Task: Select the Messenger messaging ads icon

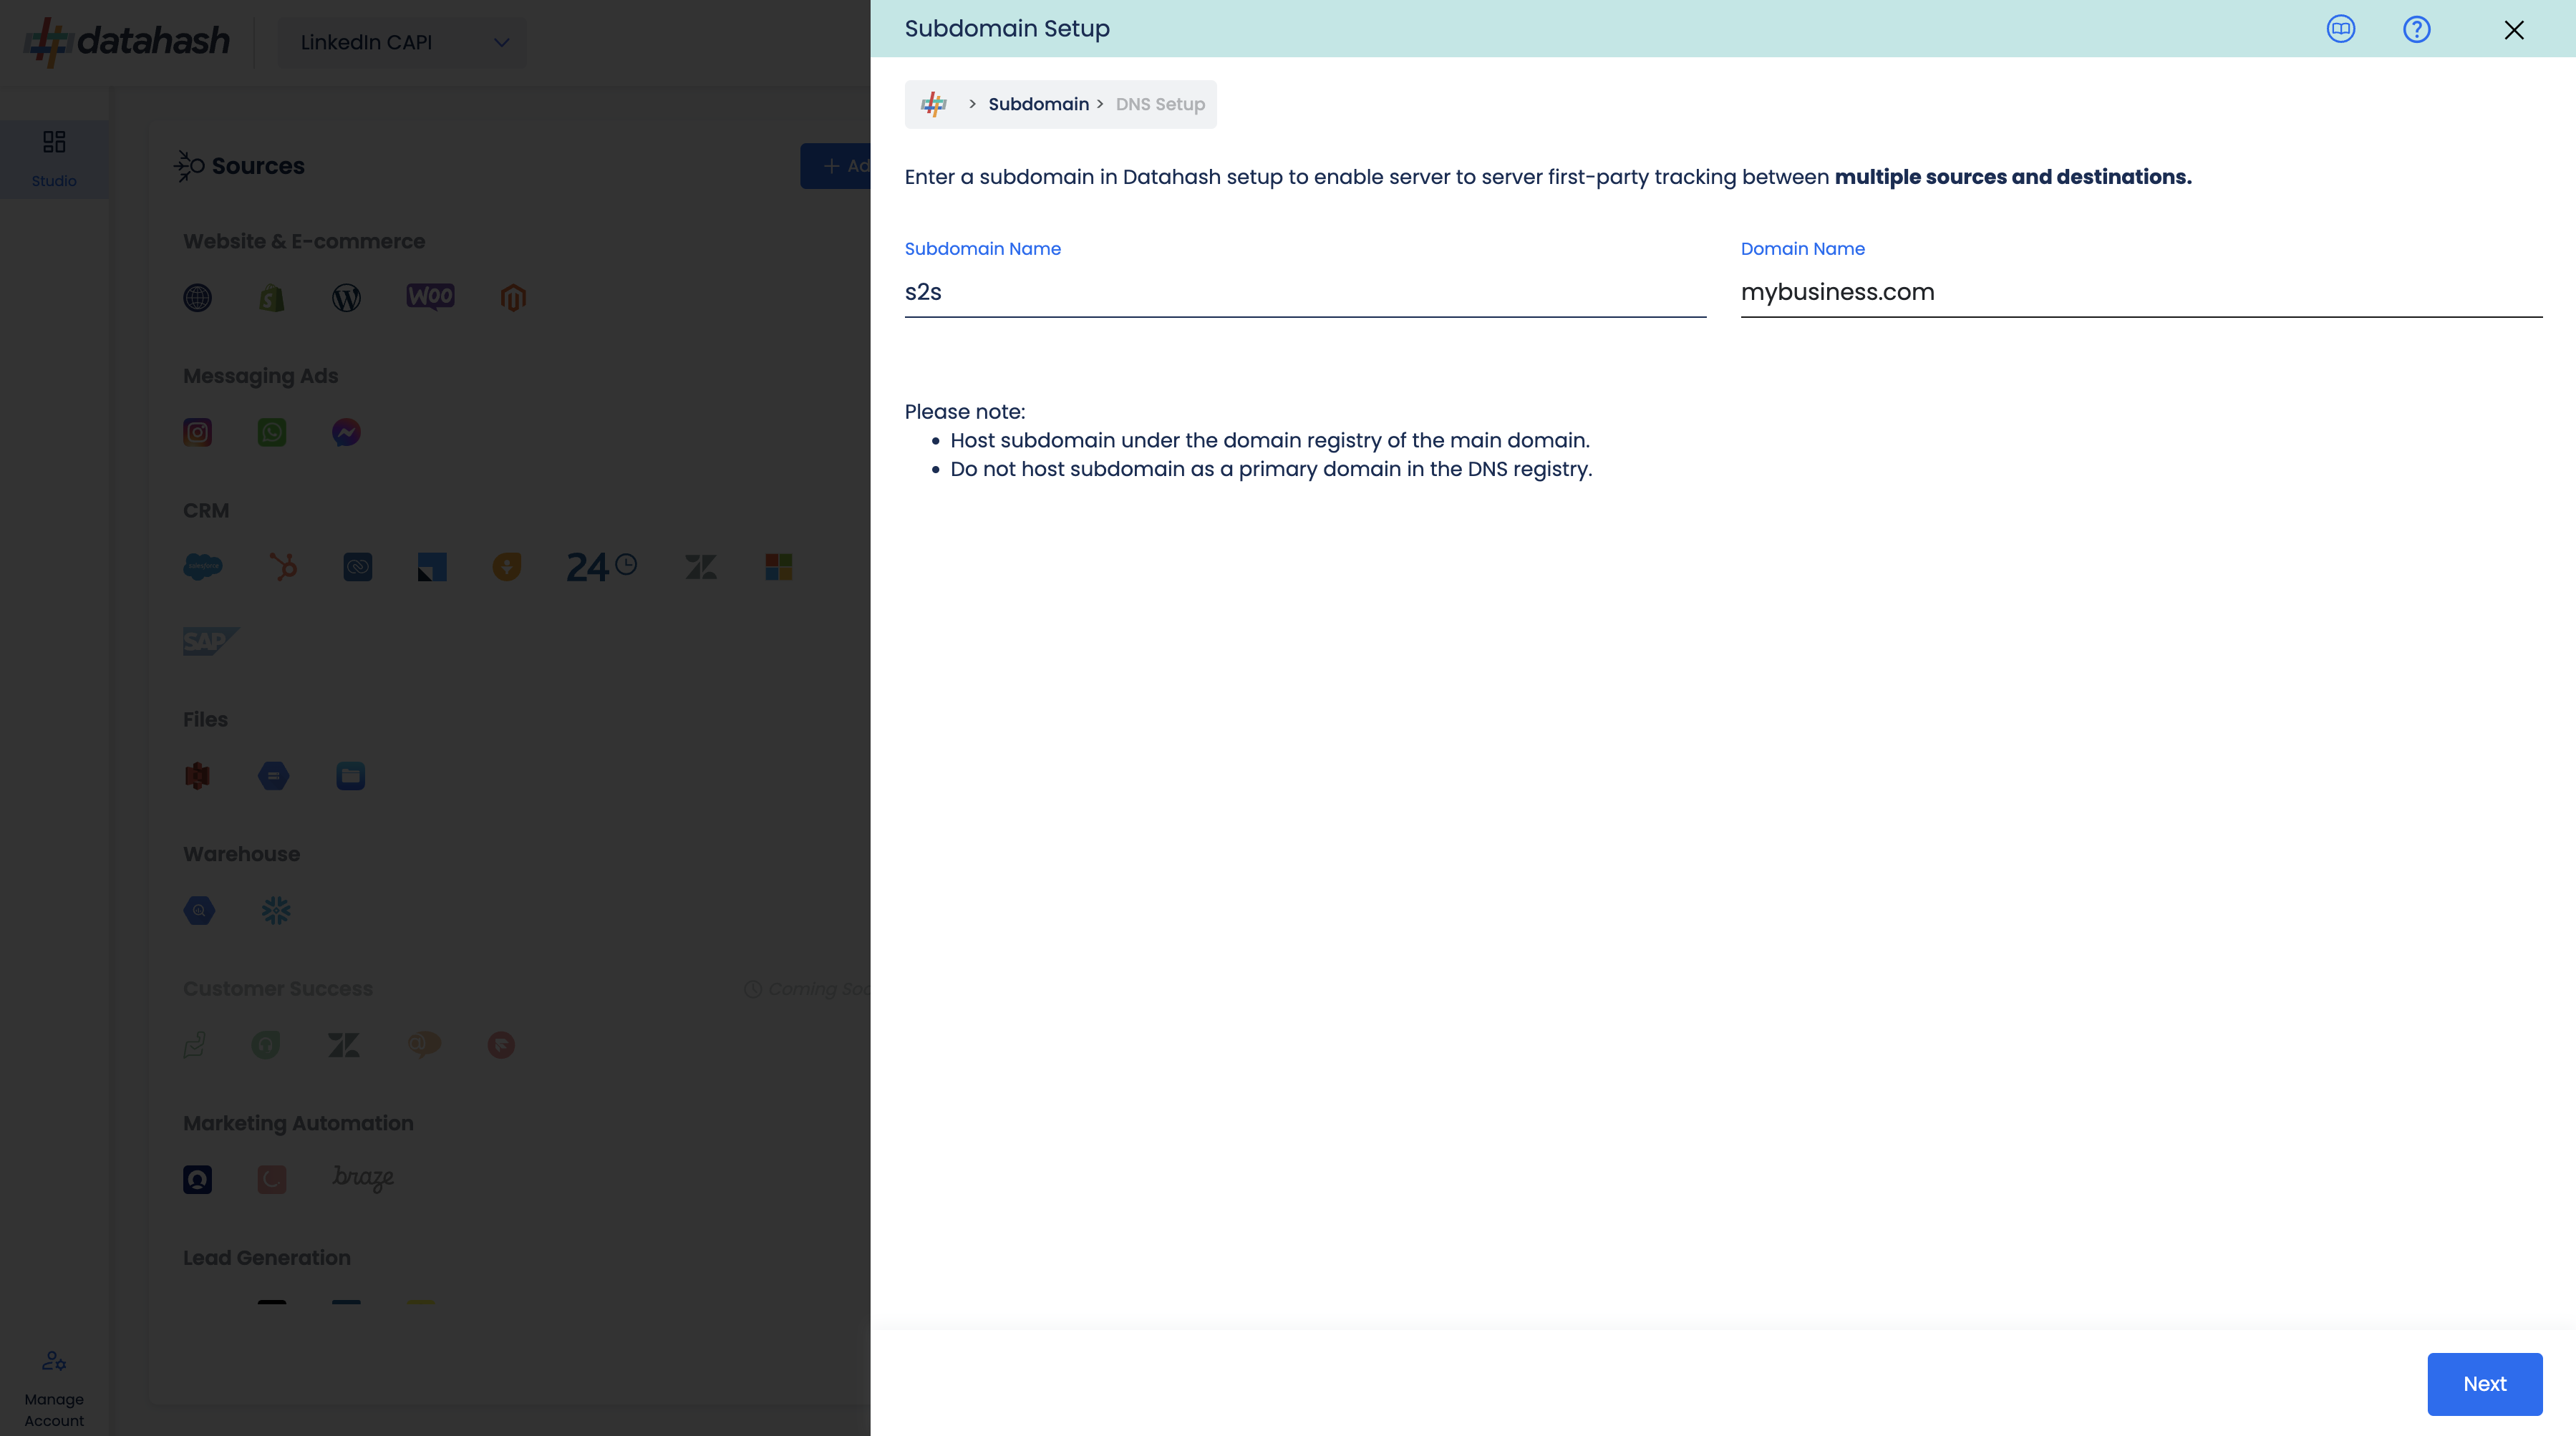Action: pyautogui.click(x=346, y=432)
